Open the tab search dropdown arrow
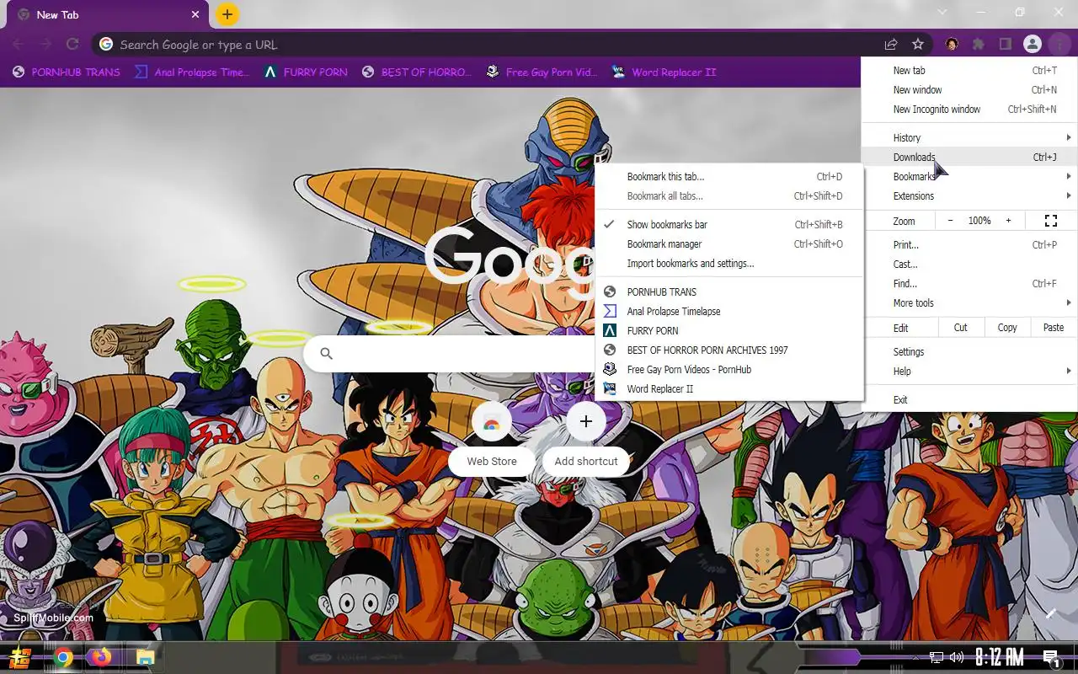Viewport: 1078px width, 674px height. [942, 13]
